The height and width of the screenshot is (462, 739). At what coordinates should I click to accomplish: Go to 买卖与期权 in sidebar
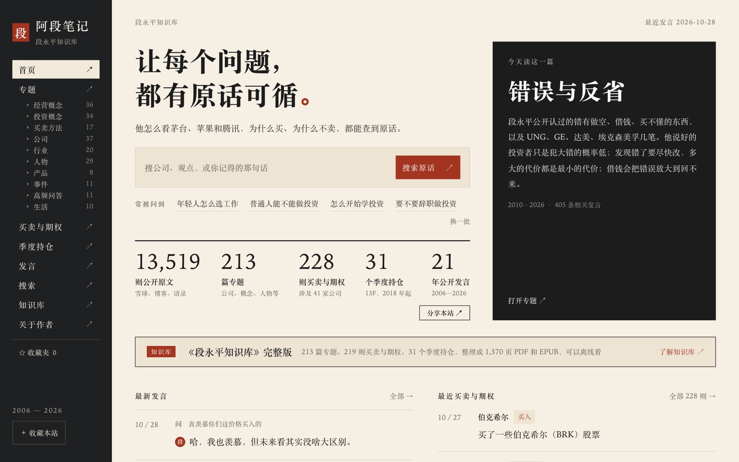point(56,227)
